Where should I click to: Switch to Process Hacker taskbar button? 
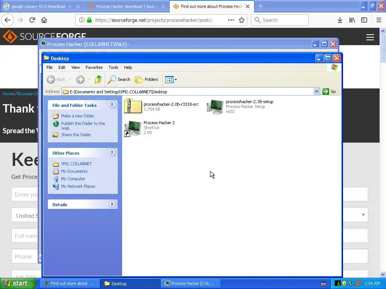click(190, 283)
